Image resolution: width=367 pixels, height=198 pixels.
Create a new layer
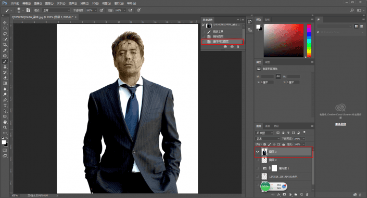pyautogui.click(x=301, y=194)
